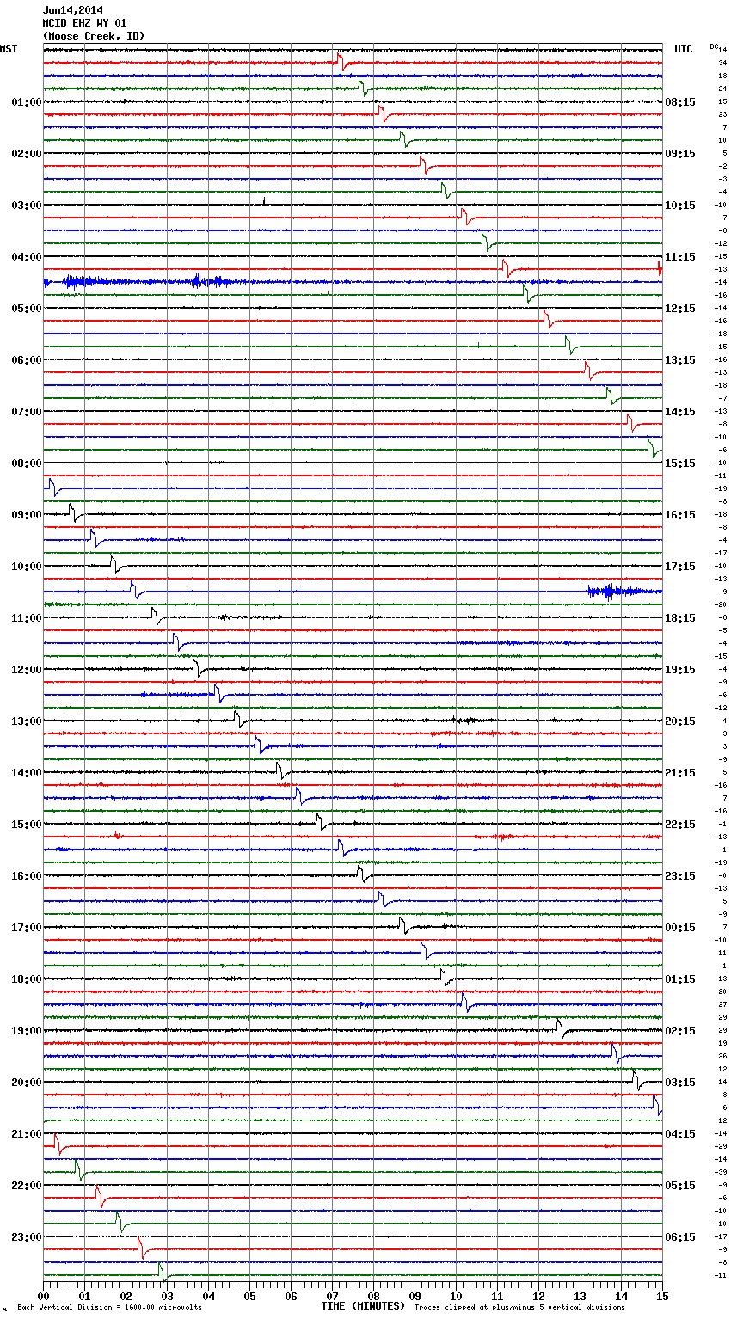Click the 21:15 UTC time label

pyautogui.click(x=680, y=773)
